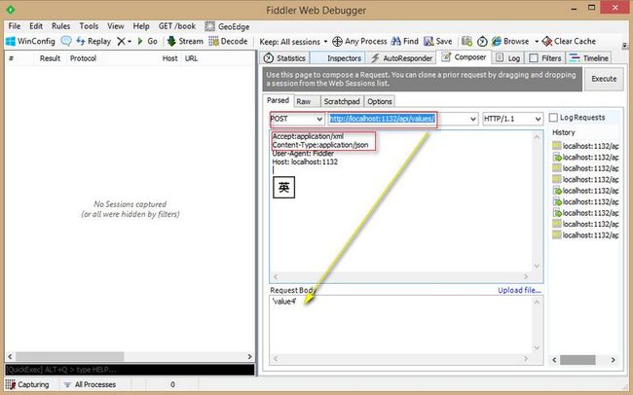Open the View menu
Viewport: 633px width, 395px height.
point(116,26)
